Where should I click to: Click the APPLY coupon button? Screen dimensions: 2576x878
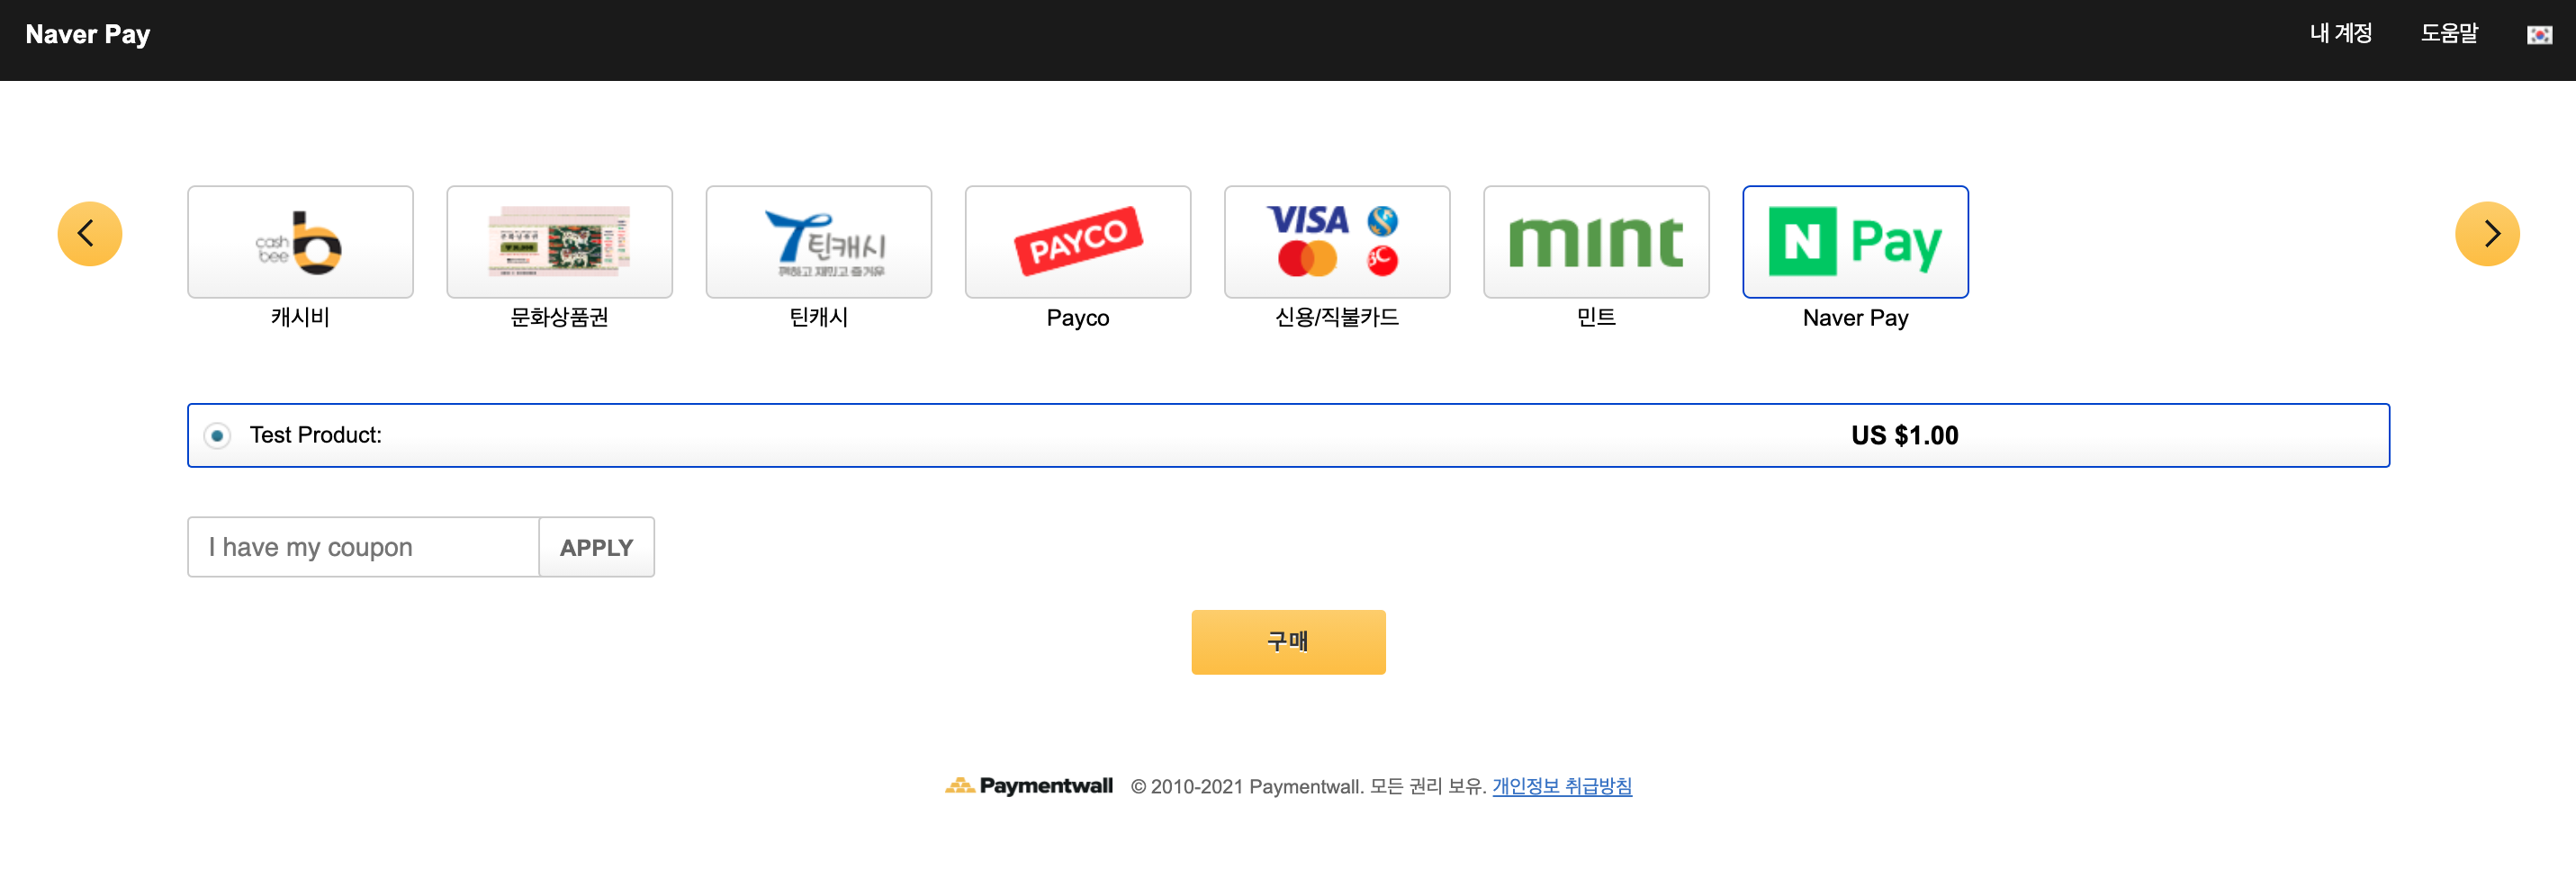click(596, 547)
